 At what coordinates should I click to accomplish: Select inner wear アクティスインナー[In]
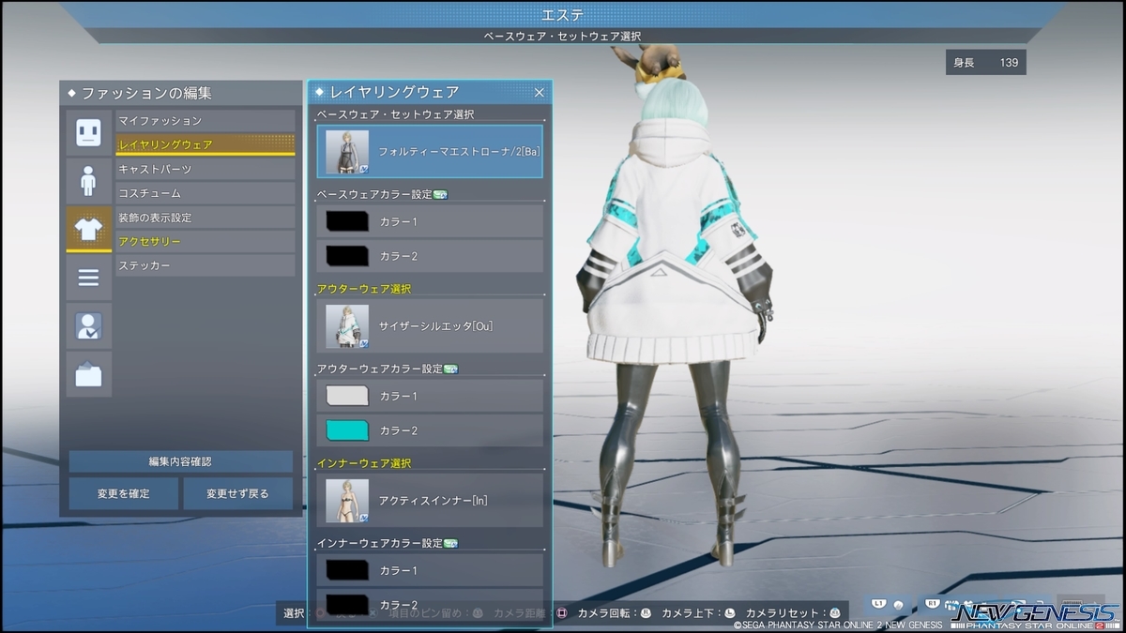click(430, 500)
